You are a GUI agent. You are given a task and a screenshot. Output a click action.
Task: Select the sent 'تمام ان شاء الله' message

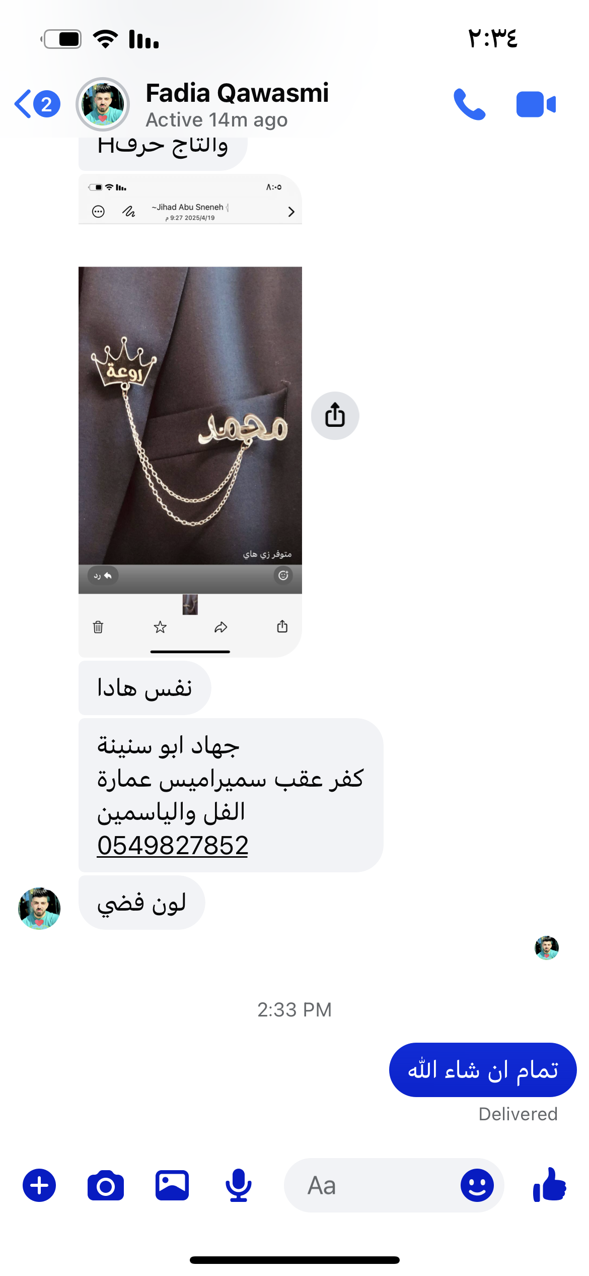tap(483, 1070)
